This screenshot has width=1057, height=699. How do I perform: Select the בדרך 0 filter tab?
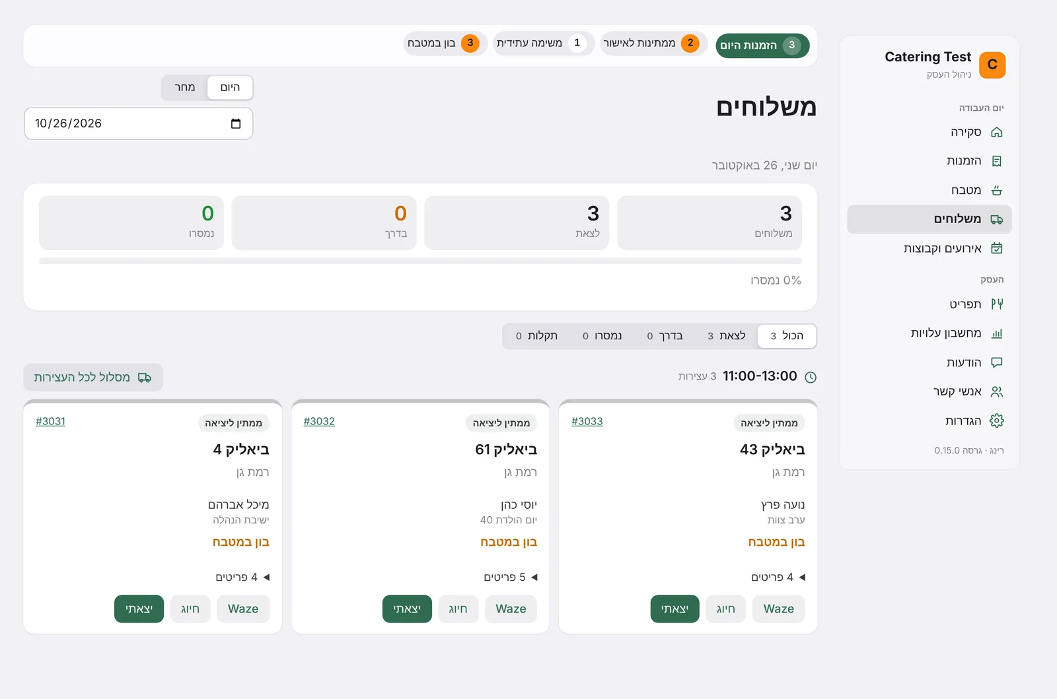[x=665, y=336]
